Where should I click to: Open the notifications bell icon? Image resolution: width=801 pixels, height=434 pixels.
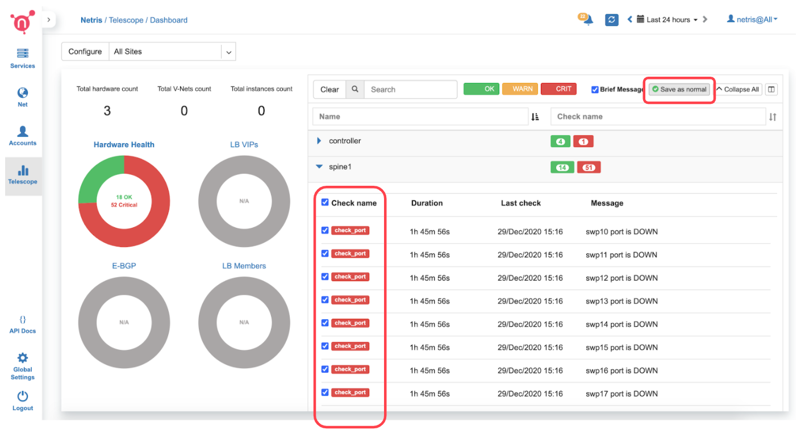click(x=587, y=20)
